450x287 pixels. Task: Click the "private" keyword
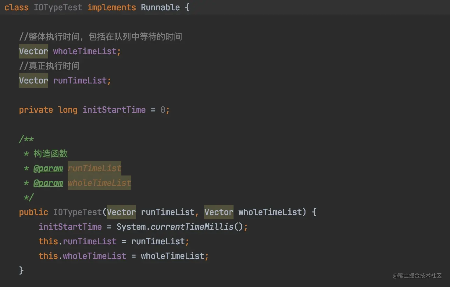click(36, 110)
